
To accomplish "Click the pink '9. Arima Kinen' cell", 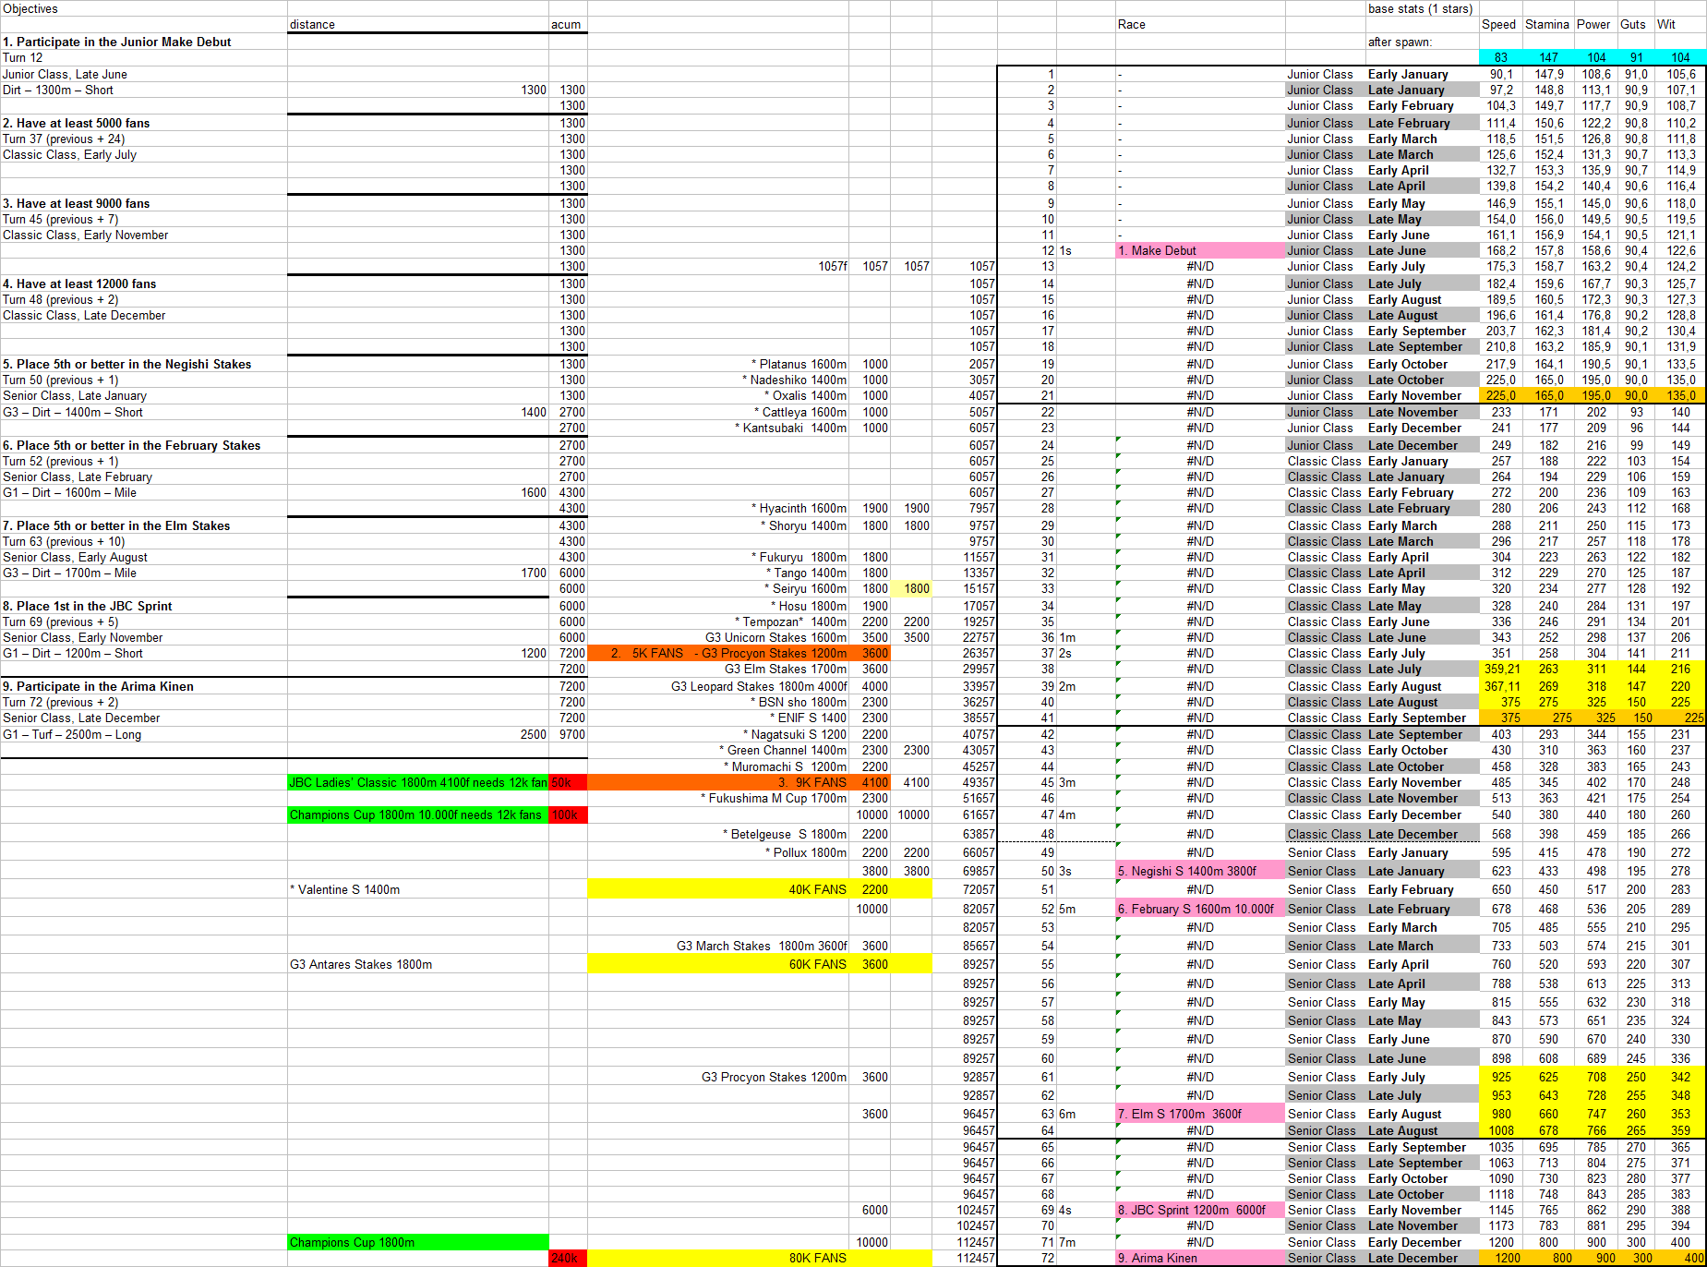I will pos(1199,1258).
